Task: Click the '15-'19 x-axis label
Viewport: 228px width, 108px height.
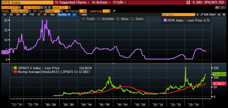Action: coord(175,104)
